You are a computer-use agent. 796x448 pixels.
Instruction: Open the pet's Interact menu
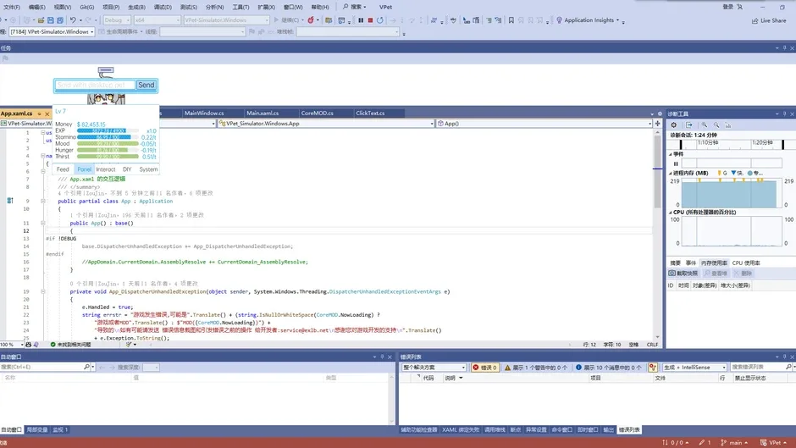click(x=106, y=169)
